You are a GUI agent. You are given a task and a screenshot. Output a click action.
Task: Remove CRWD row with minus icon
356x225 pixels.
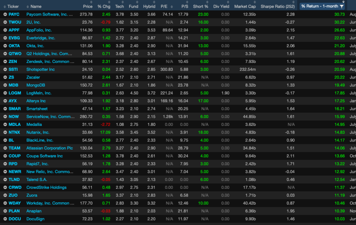coord(5,187)
